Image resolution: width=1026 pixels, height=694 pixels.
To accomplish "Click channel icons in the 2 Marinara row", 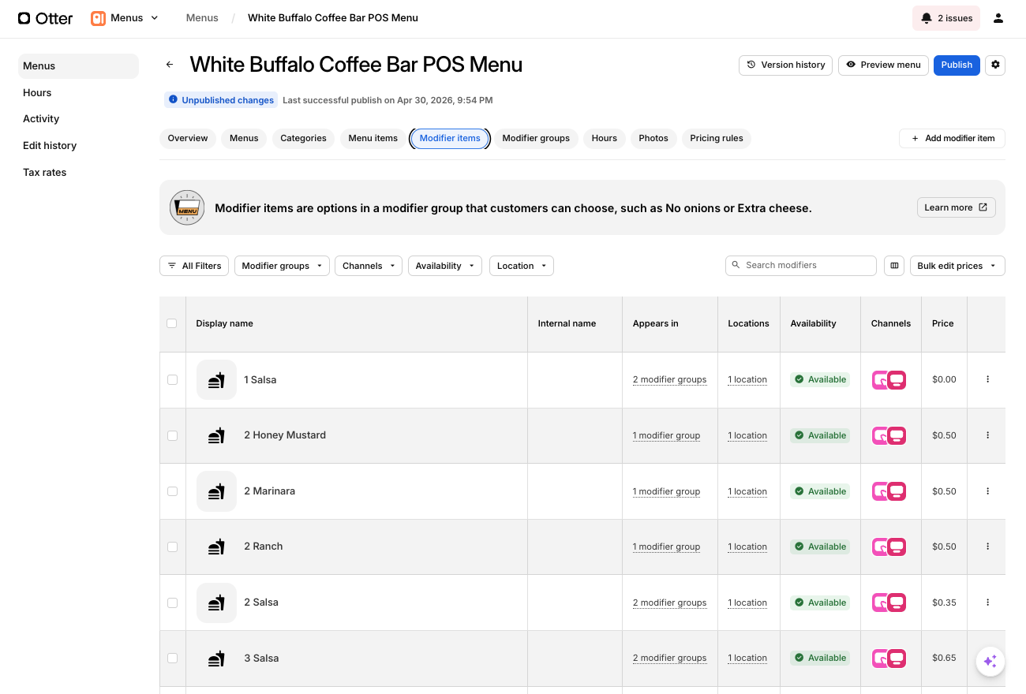I will tap(889, 491).
